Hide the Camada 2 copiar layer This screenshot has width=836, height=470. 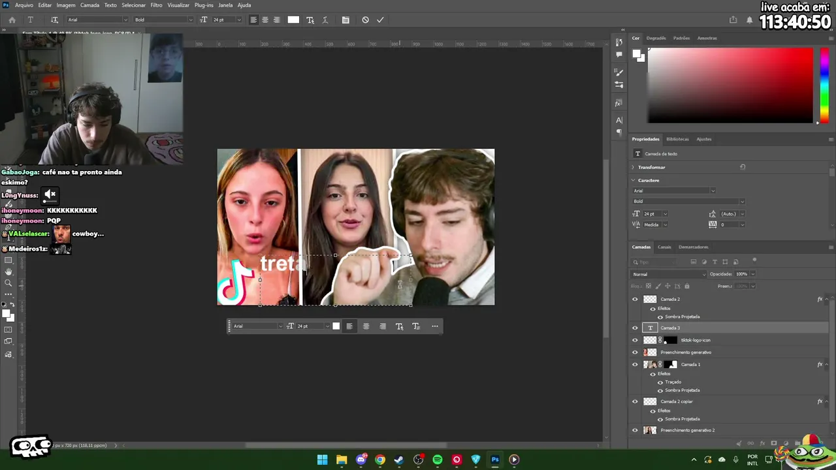click(635, 401)
